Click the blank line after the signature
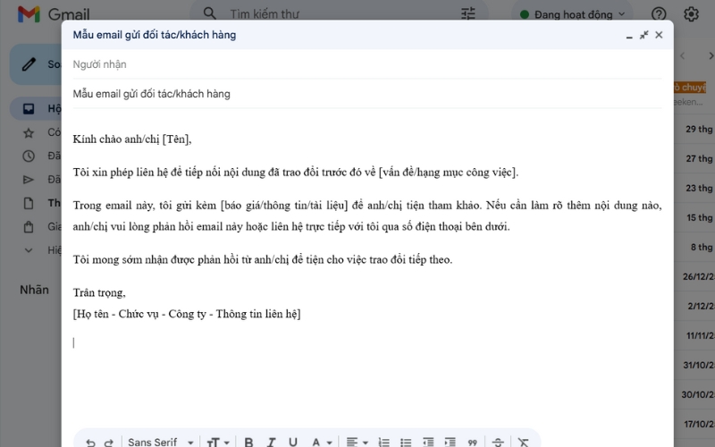The width and height of the screenshot is (715, 447). (x=367, y=342)
